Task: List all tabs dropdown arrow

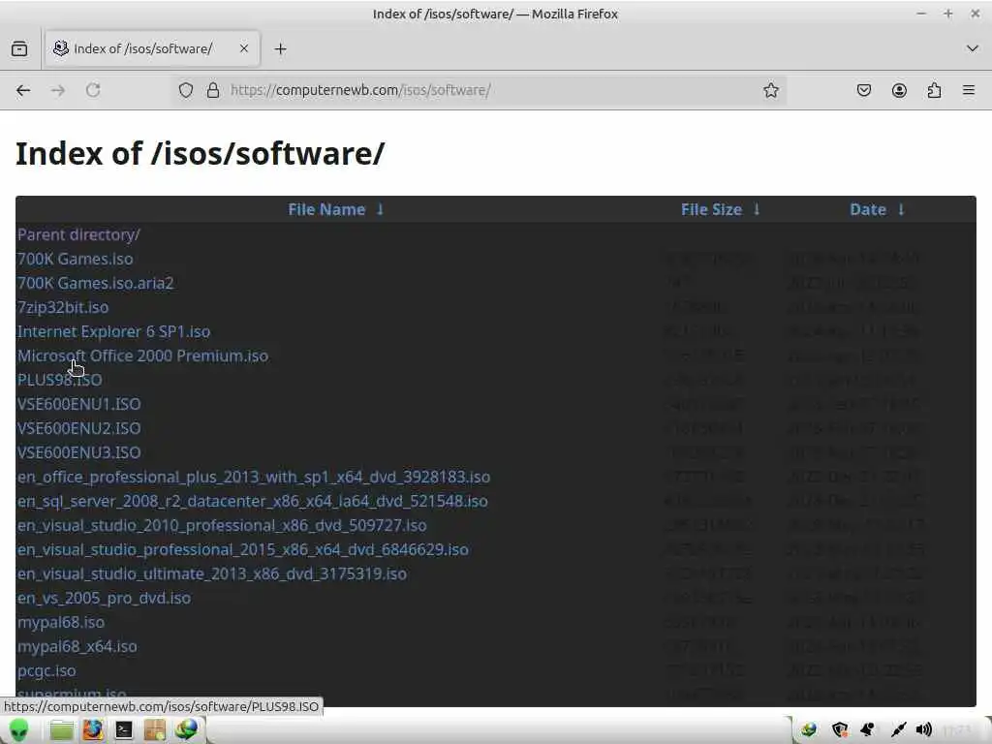Action: click(x=973, y=48)
